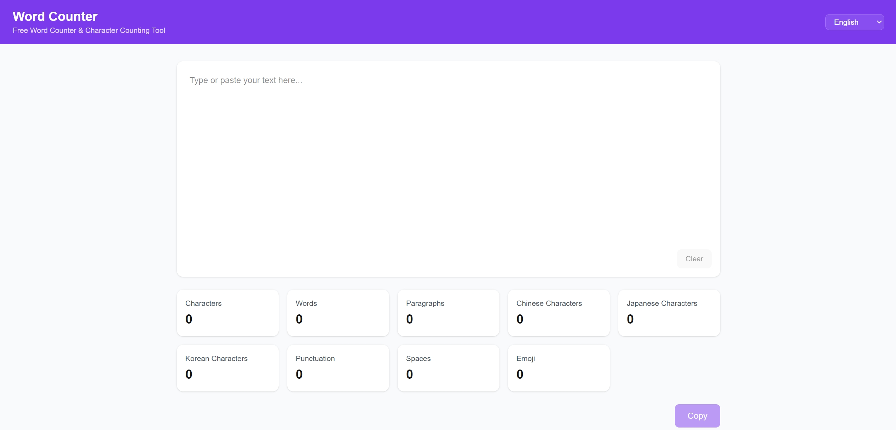Select the Characters stat card
The width and height of the screenshot is (896, 430).
click(227, 313)
